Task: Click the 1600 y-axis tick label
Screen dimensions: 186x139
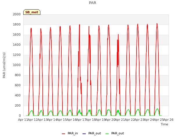Action: coord(17,35)
